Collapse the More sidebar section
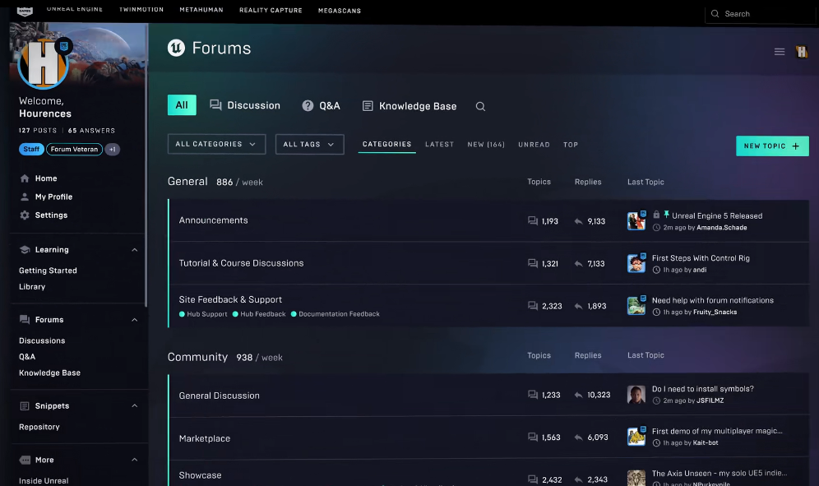The width and height of the screenshot is (819, 486). tap(134, 460)
